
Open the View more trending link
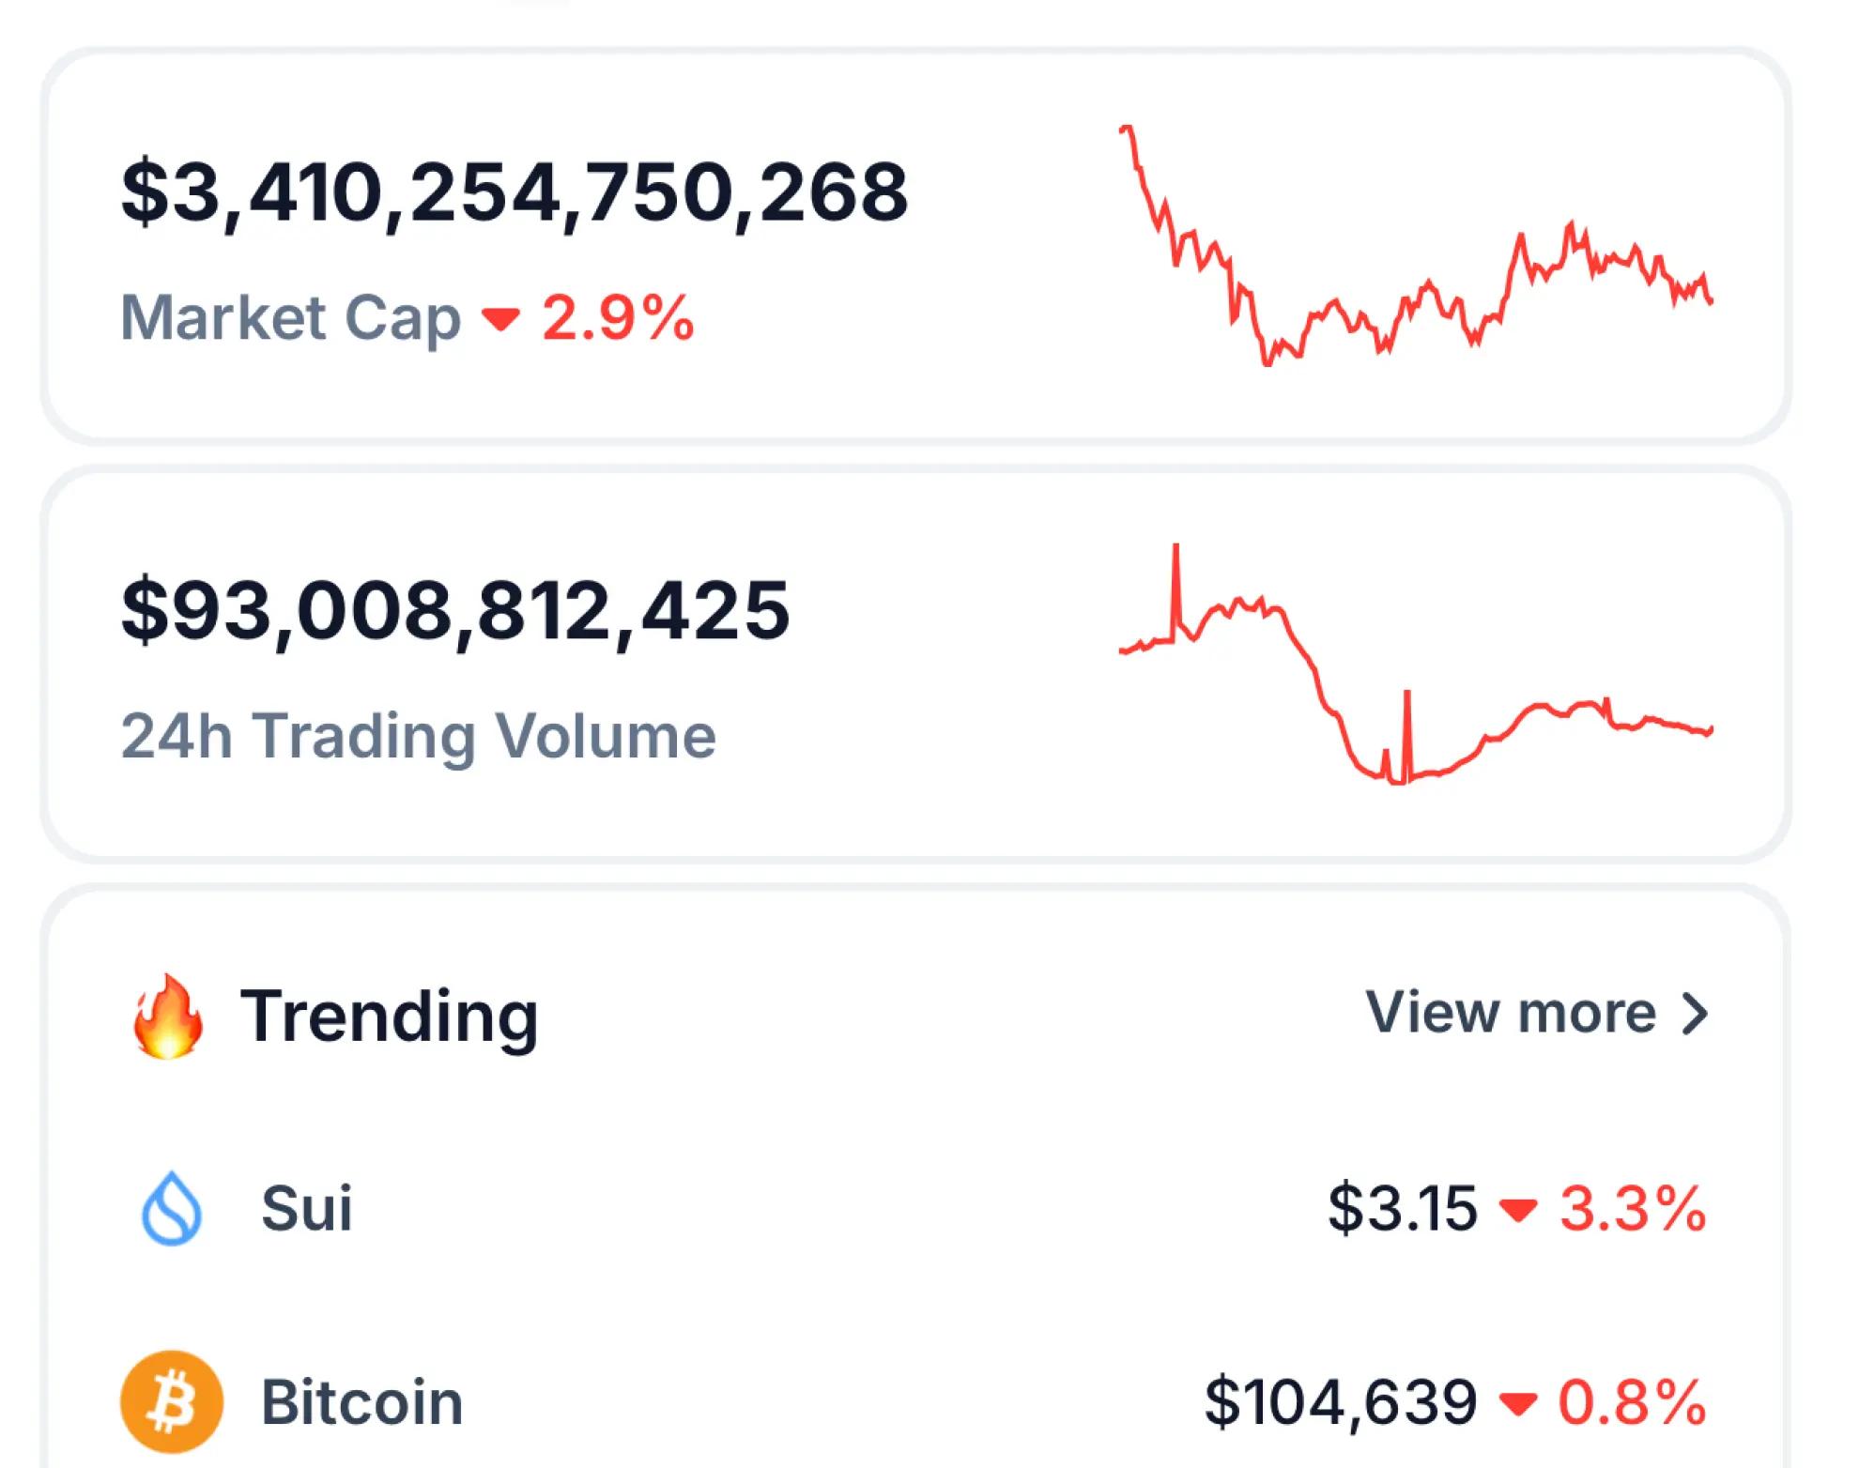1511,1013
